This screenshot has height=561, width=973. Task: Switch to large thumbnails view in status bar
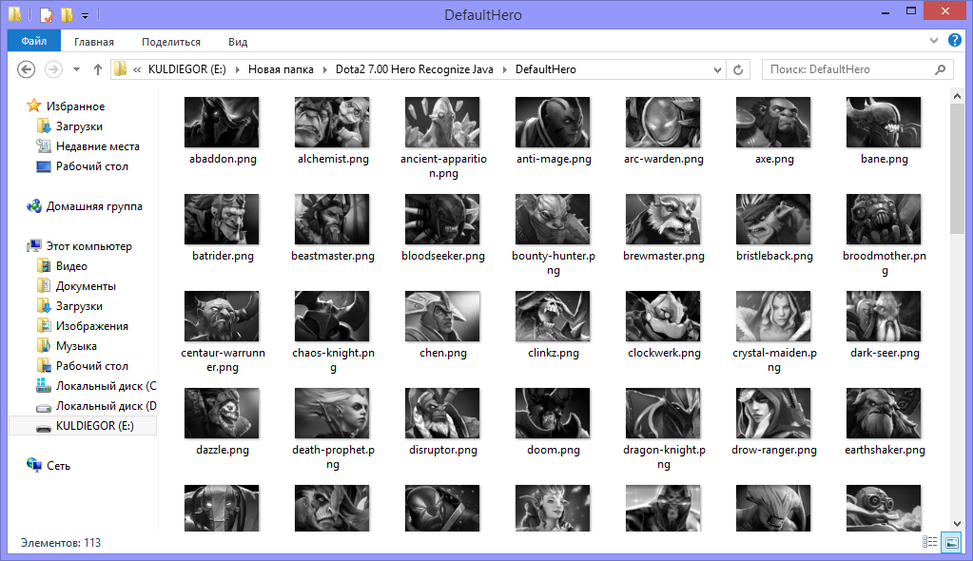point(951,542)
